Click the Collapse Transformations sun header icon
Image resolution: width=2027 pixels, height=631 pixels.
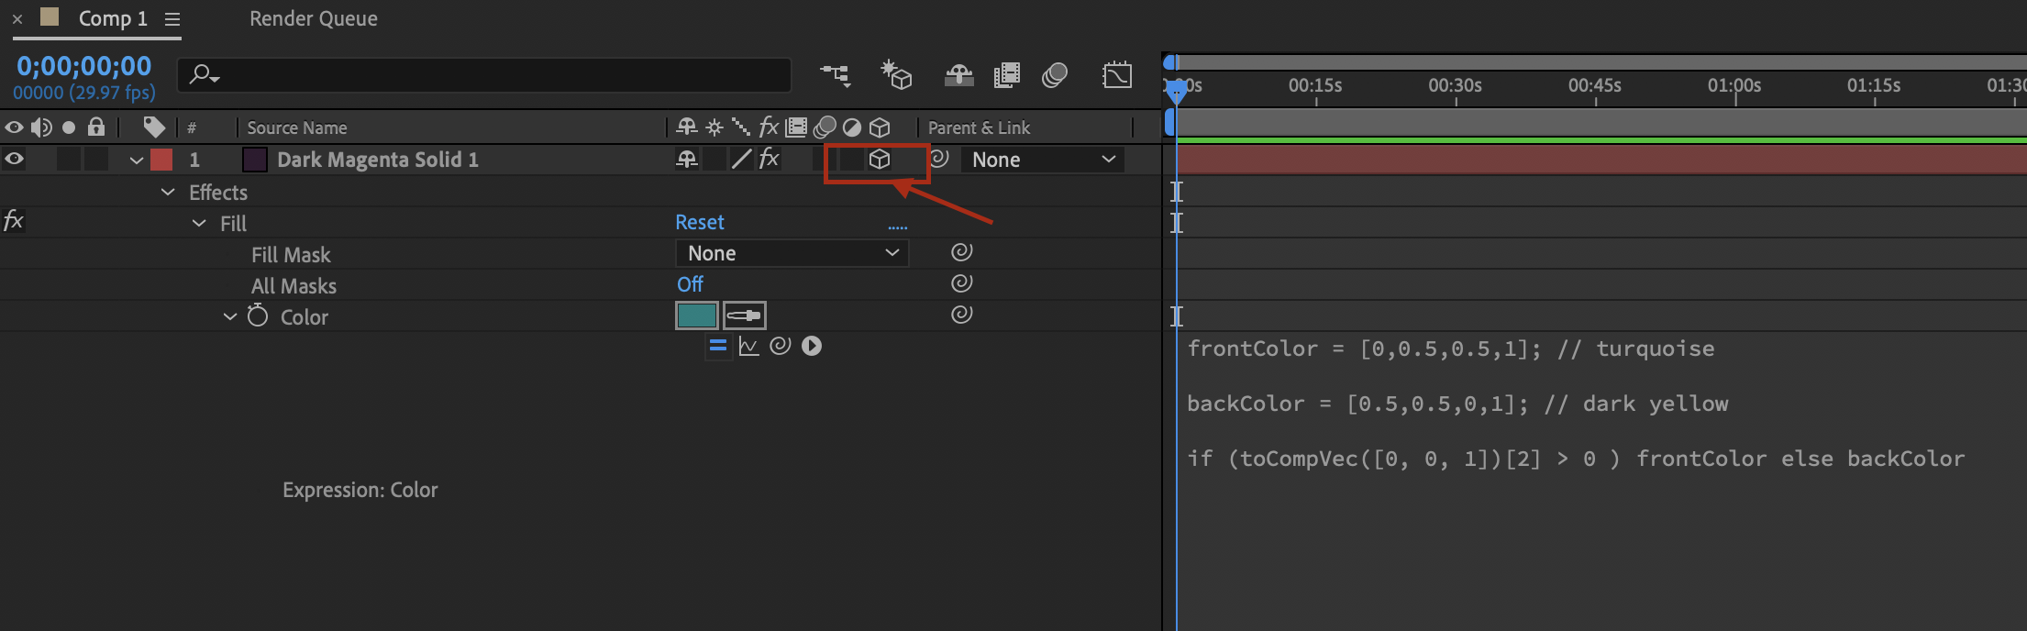point(714,127)
